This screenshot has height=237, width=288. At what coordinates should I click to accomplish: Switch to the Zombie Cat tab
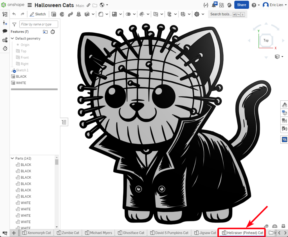pos(68,233)
